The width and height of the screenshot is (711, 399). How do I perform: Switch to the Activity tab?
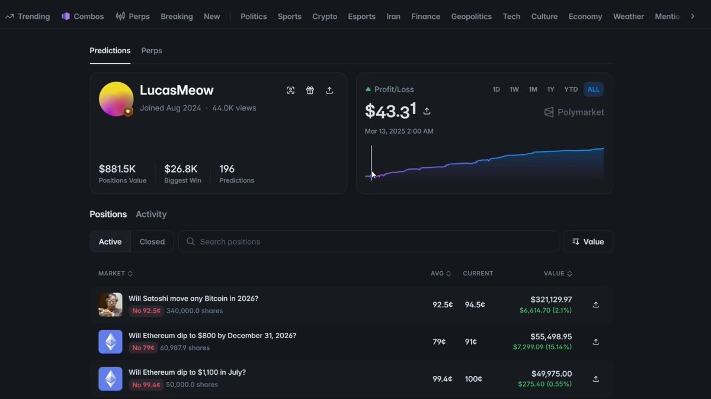pos(151,215)
